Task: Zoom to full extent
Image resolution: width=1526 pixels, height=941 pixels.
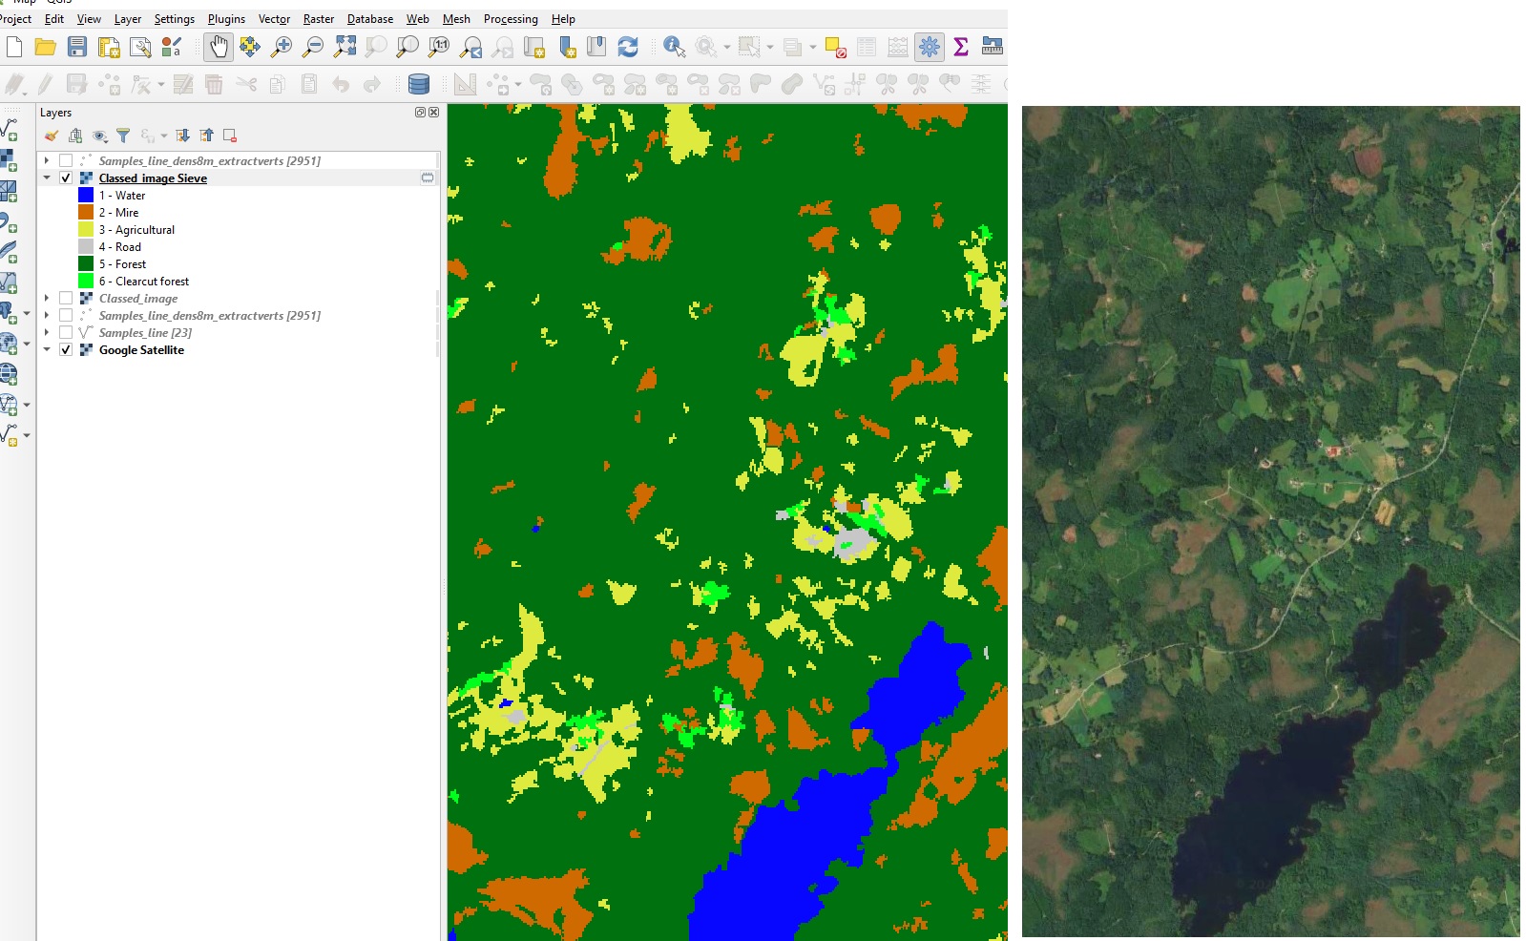Action: point(345,47)
